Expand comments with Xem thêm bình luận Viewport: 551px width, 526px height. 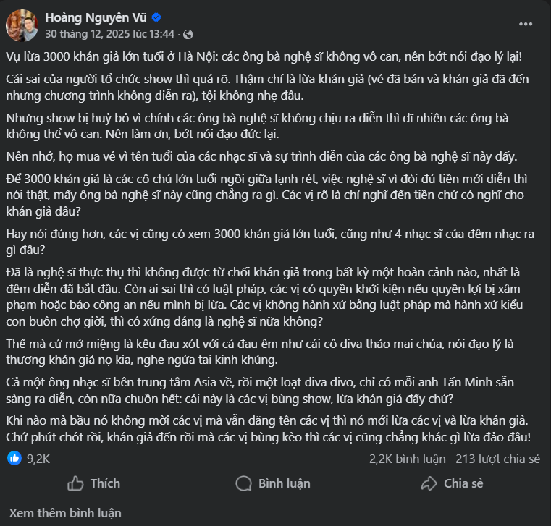65,513
